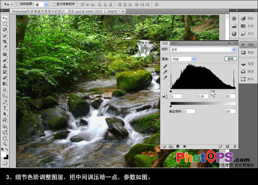Toggle Quick Mask mode
This screenshot has height=185, width=258.
[5, 163]
